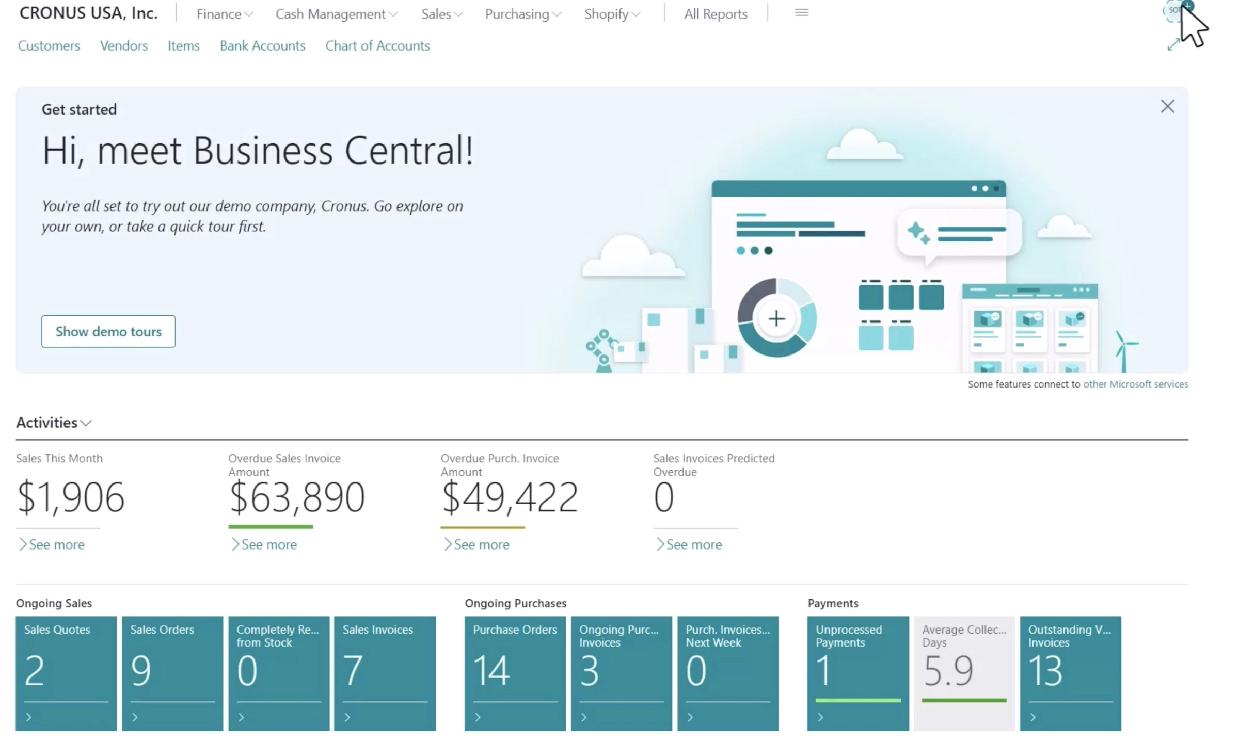Screen dimensions: 1239x742
Task: Click the $1,906 Sales This Month value
Action: point(71,497)
